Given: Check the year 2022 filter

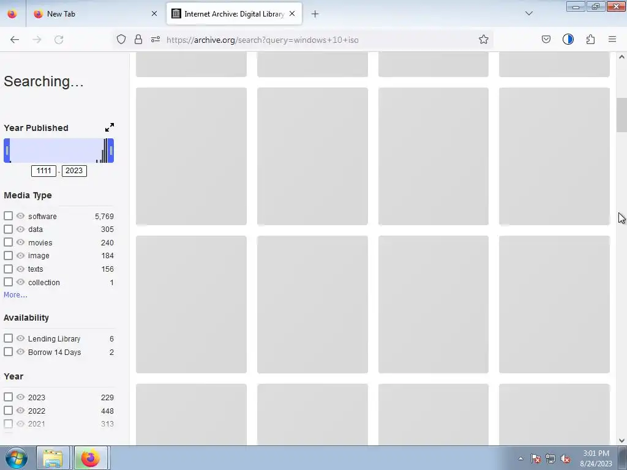Looking at the screenshot, I should 8,411.
